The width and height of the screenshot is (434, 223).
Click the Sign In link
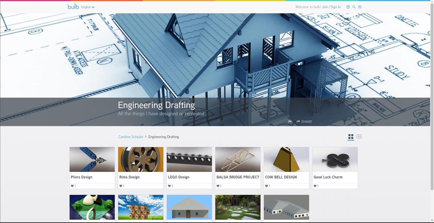click(x=335, y=7)
